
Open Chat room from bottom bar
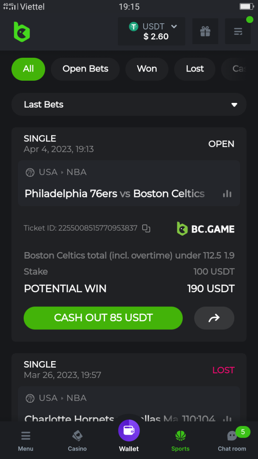point(232,441)
